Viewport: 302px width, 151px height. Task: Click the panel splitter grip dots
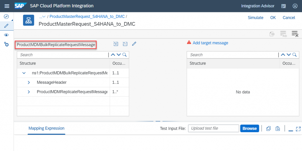(x=158, y=121)
